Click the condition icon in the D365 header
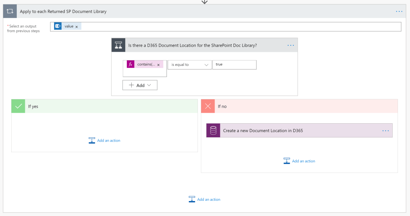The height and width of the screenshot is (216, 410). 119,45
